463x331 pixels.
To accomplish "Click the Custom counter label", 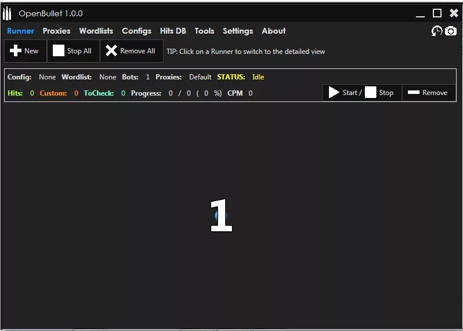I will (x=53, y=93).
